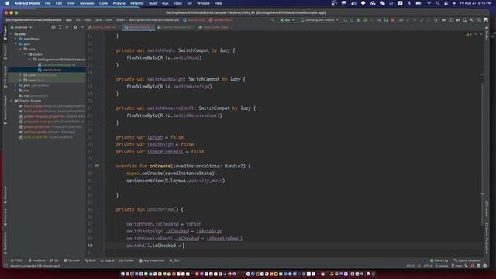Open the Problems tool window

[36, 260]
